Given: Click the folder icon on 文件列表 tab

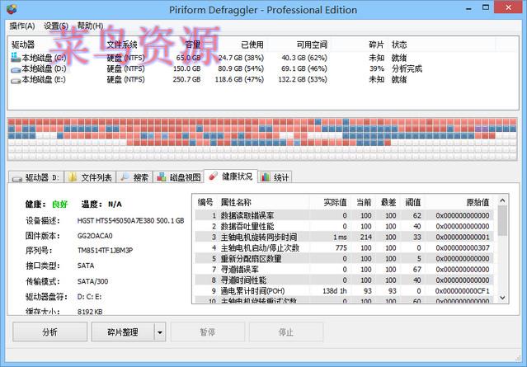Looking at the screenshot, I should (73, 176).
